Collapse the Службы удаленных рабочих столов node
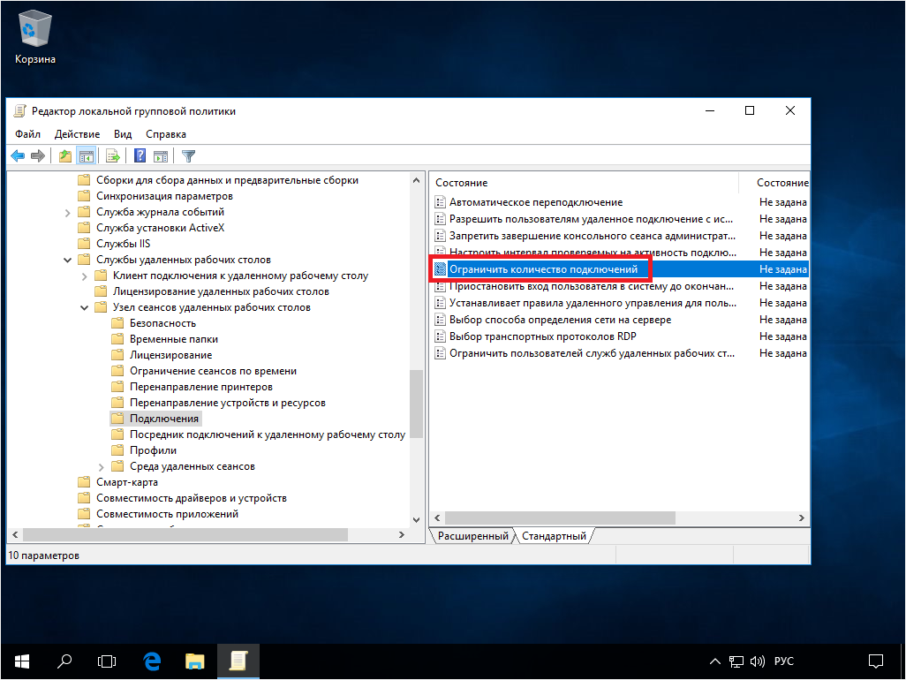906x680 pixels. coord(68,260)
